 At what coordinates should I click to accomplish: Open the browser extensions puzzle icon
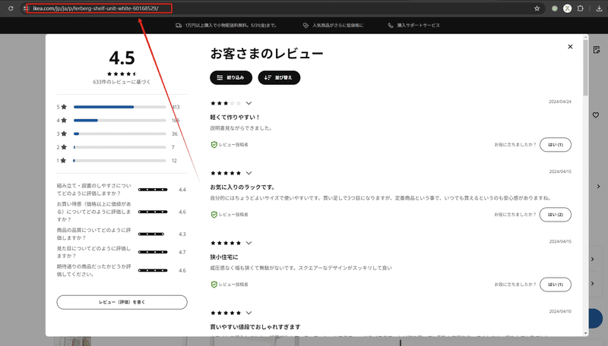coord(580,8)
